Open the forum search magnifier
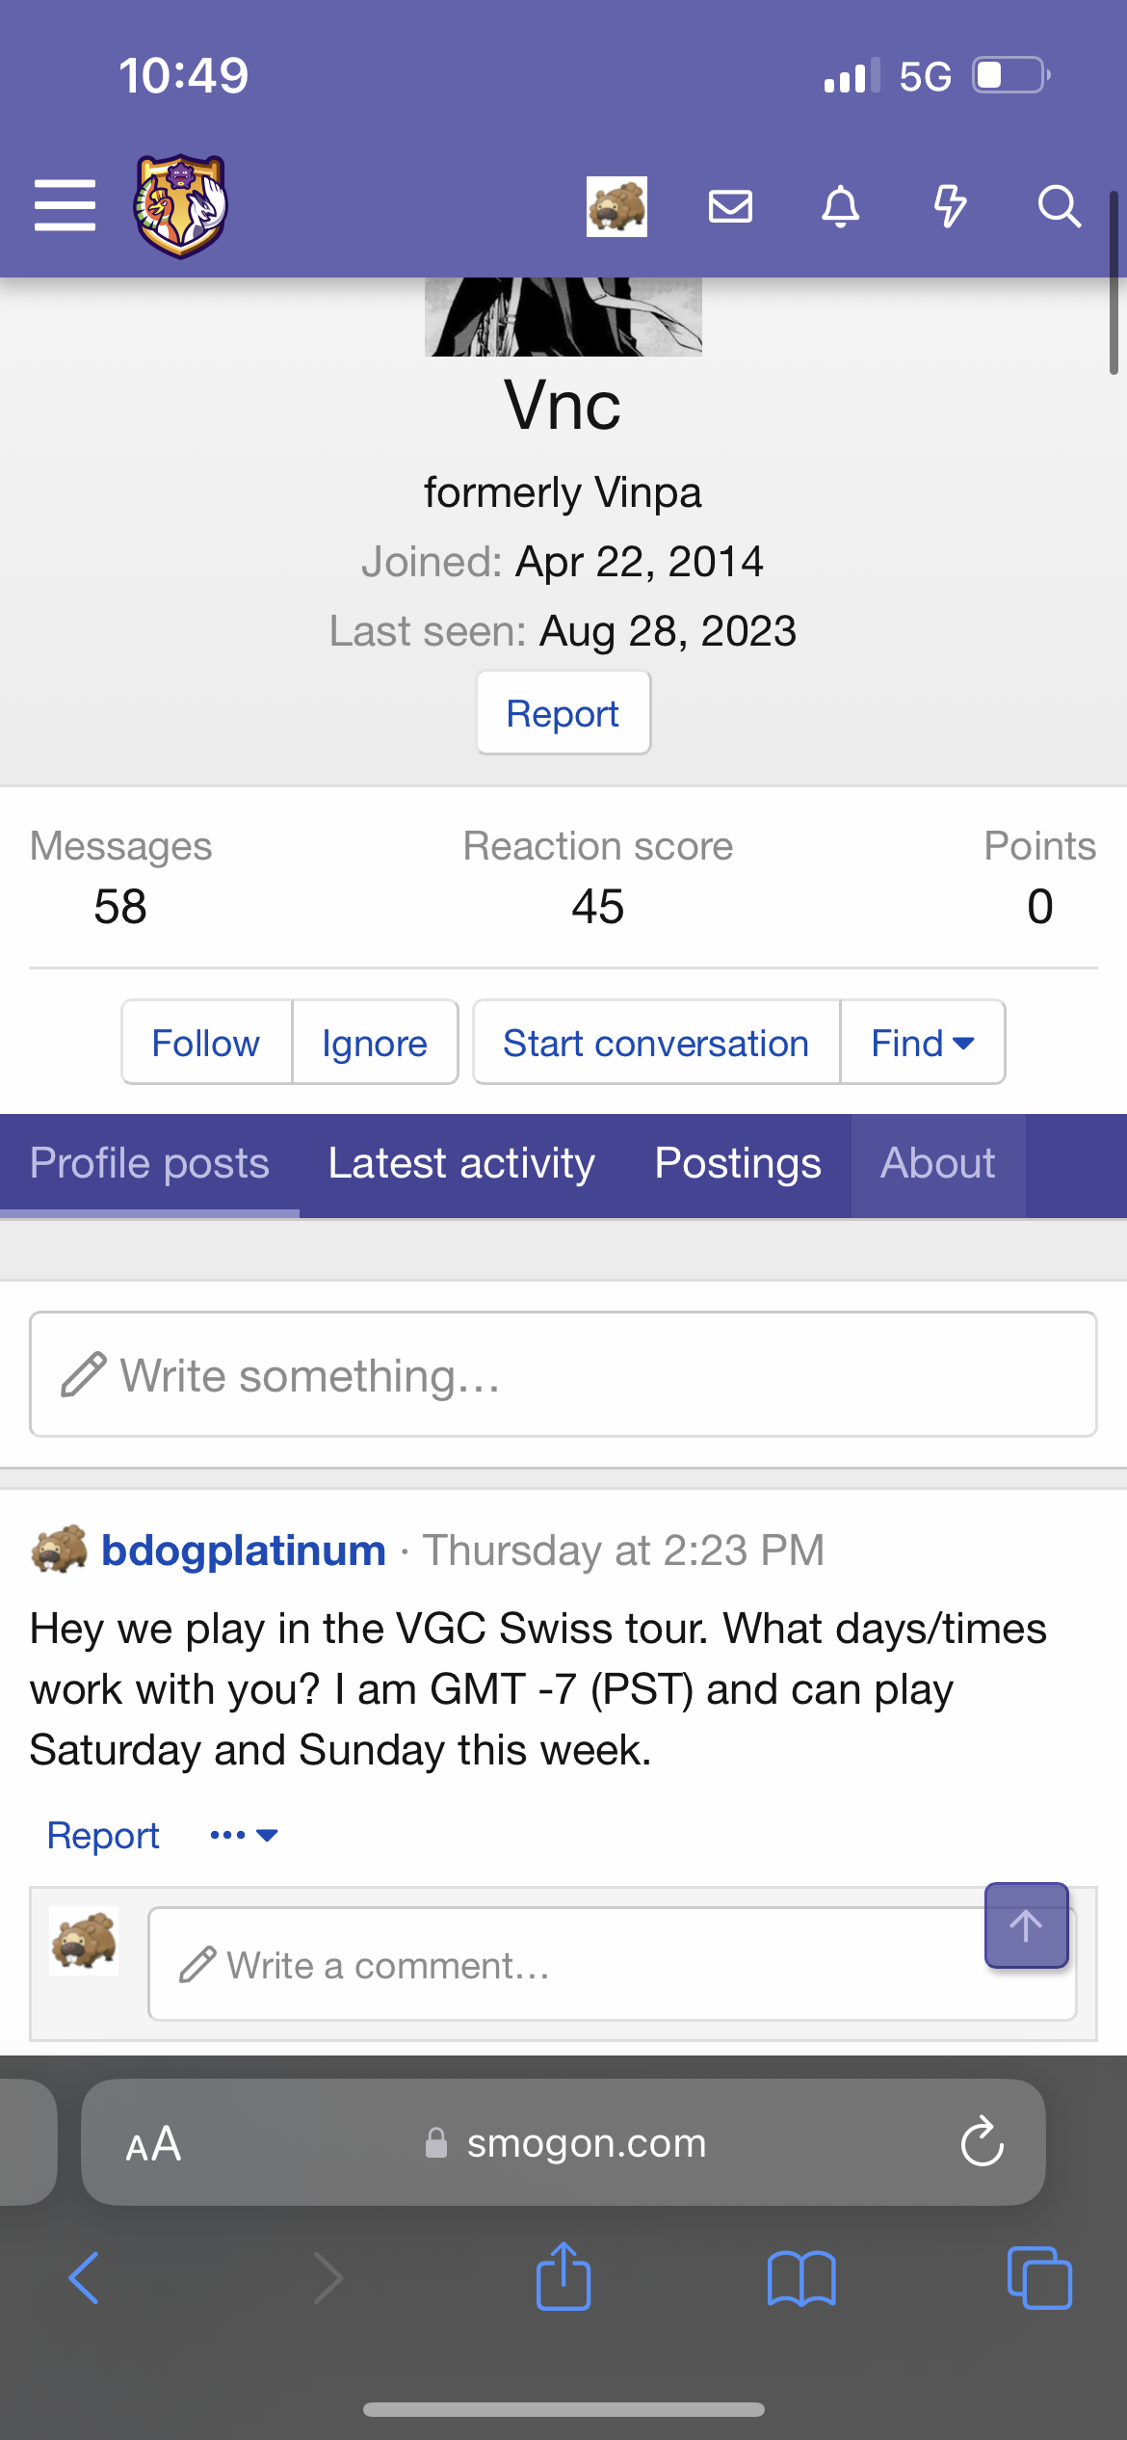 tap(1059, 206)
